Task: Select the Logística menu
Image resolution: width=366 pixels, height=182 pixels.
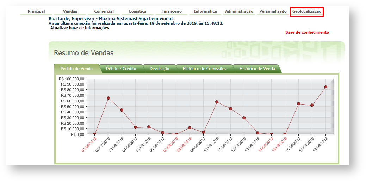Action: (138, 12)
